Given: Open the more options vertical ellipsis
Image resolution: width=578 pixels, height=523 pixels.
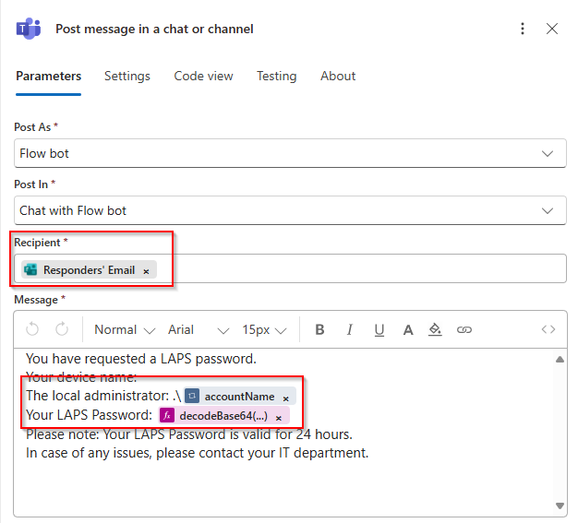Looking at the screenshot, I should [523, 29].
